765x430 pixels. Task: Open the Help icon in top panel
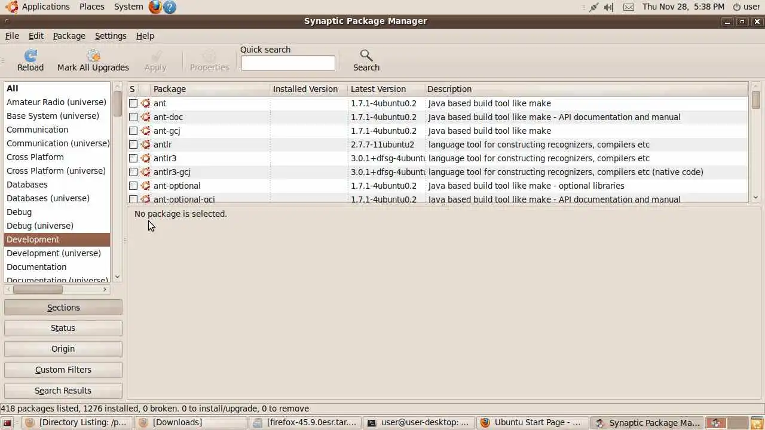[x=170, y=7]
